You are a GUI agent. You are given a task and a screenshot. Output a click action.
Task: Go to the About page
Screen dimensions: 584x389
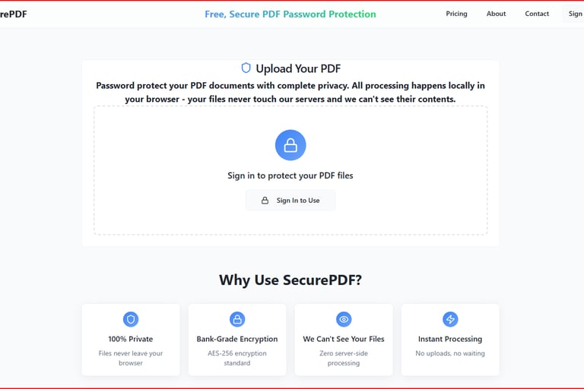pyautogui.click(x=496, y=14)
